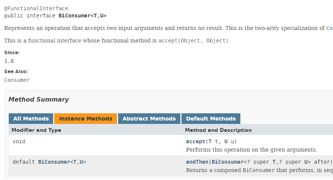The height and width of the screenshot is (180, 333).
Task: Open the accept method in the table
Action: point(195,141)
